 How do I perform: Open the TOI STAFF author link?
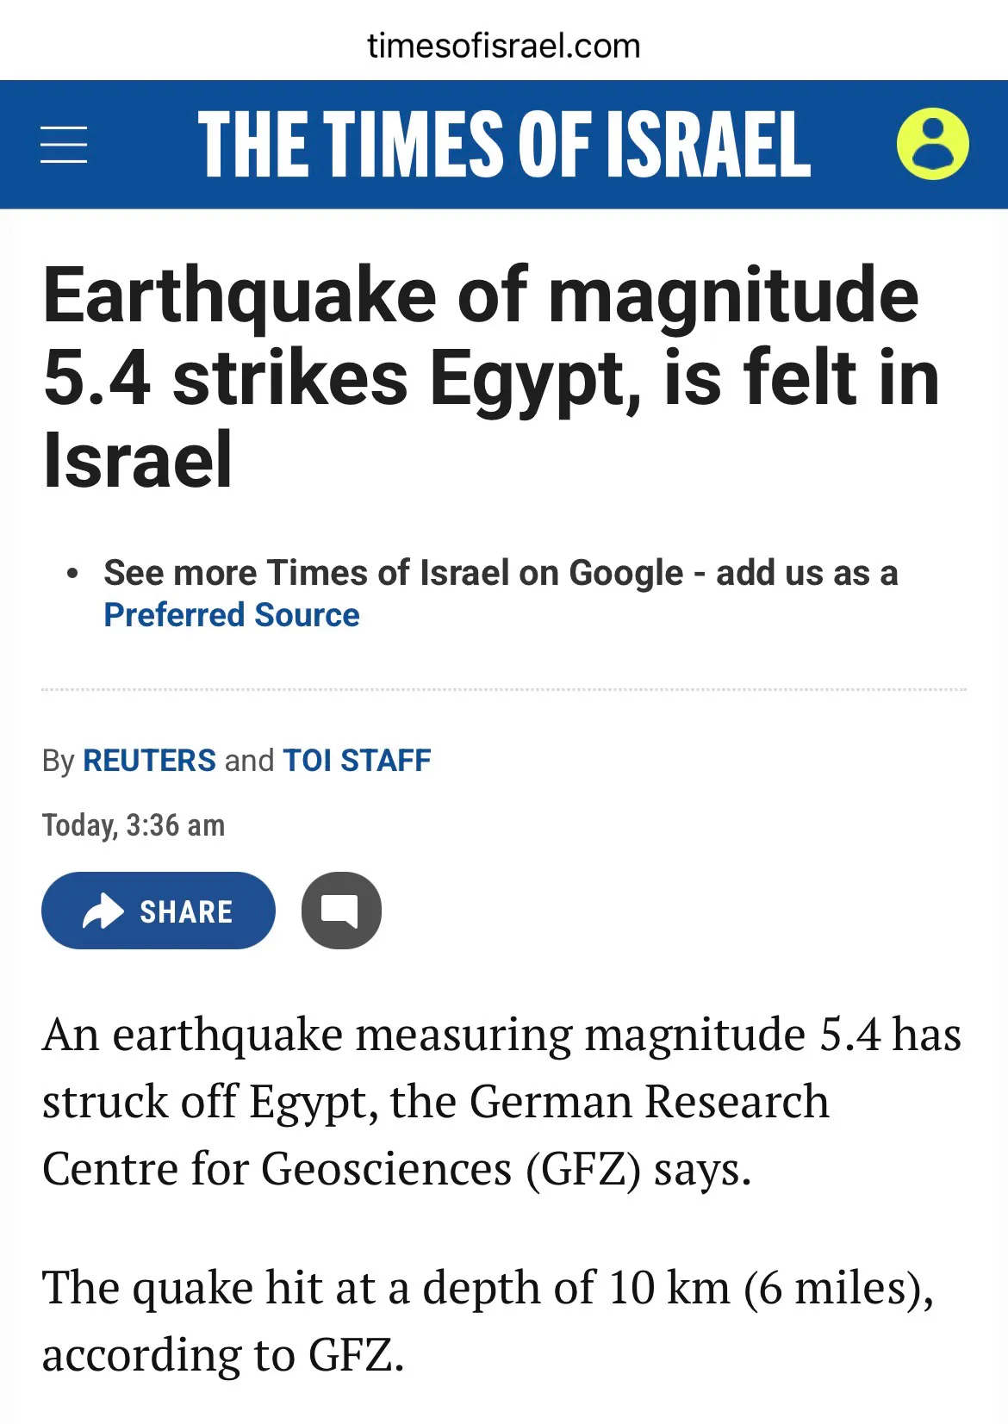pos(357,761)
